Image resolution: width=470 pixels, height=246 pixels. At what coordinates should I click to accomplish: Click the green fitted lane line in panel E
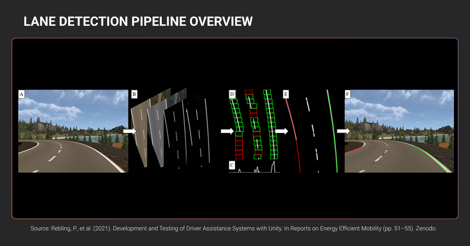(x=333, y=133)
